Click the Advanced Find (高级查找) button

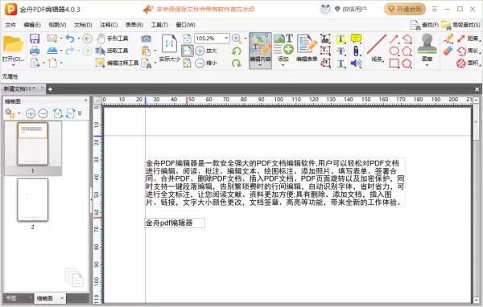tap(460, 25)
